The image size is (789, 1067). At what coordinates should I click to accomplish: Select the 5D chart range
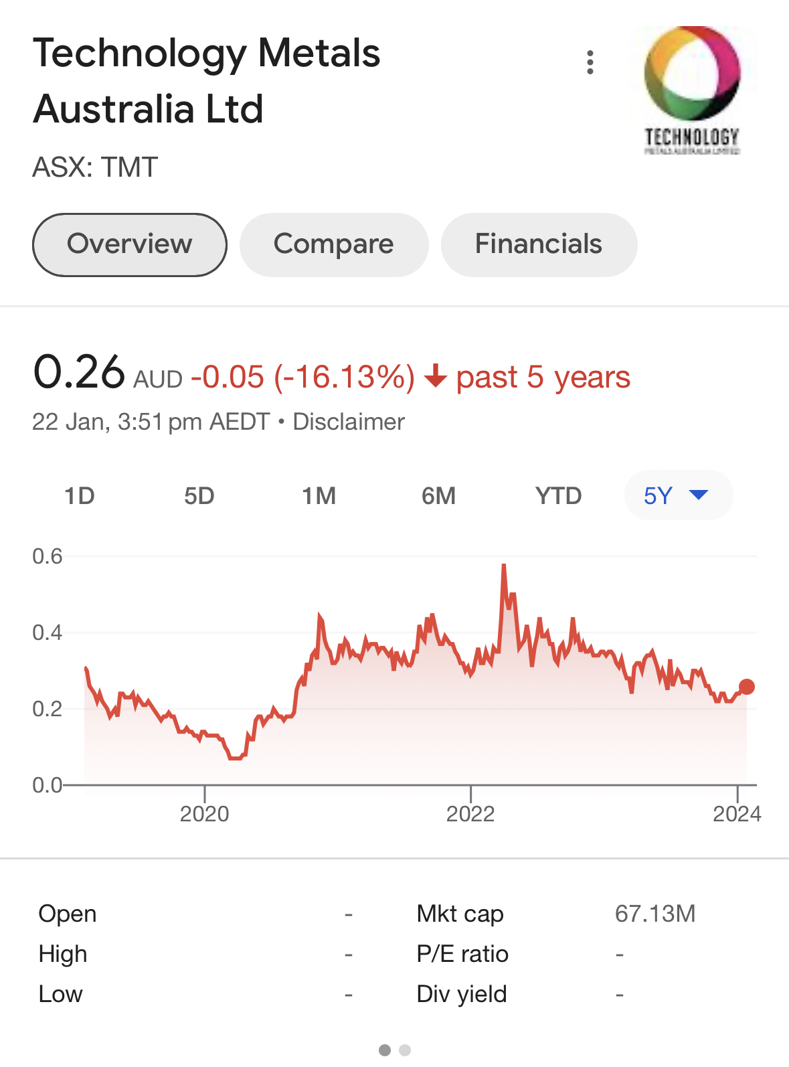(199, 496)
